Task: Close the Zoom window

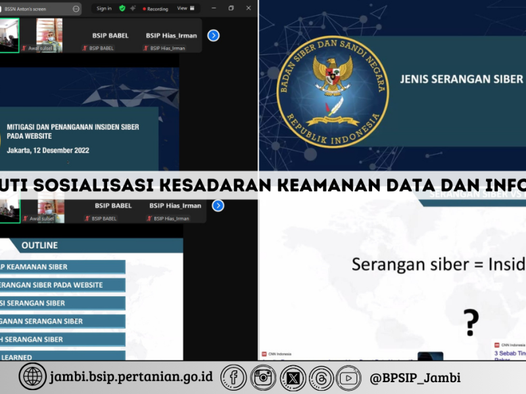Action: (x=249, y=8)
